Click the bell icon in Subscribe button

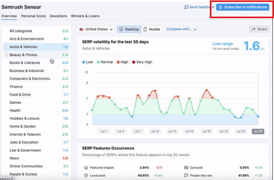(x=221, y=7)
